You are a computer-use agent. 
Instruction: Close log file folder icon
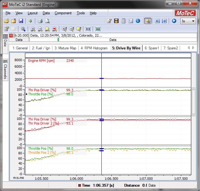pyautogui.click(x=14, y=21)
